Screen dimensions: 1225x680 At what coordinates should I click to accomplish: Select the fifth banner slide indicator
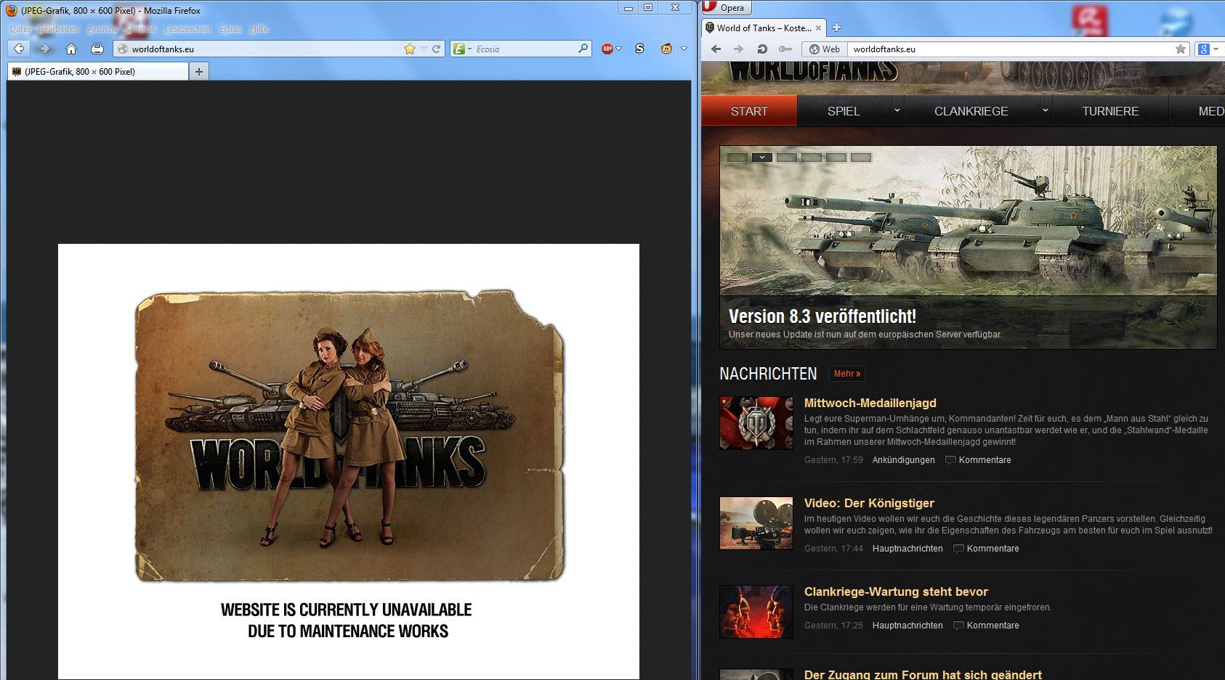pyautogui.click(x=836, y=157)
